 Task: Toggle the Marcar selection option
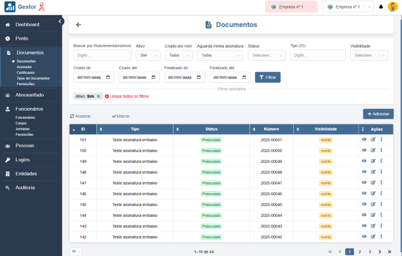click(121, 116)
